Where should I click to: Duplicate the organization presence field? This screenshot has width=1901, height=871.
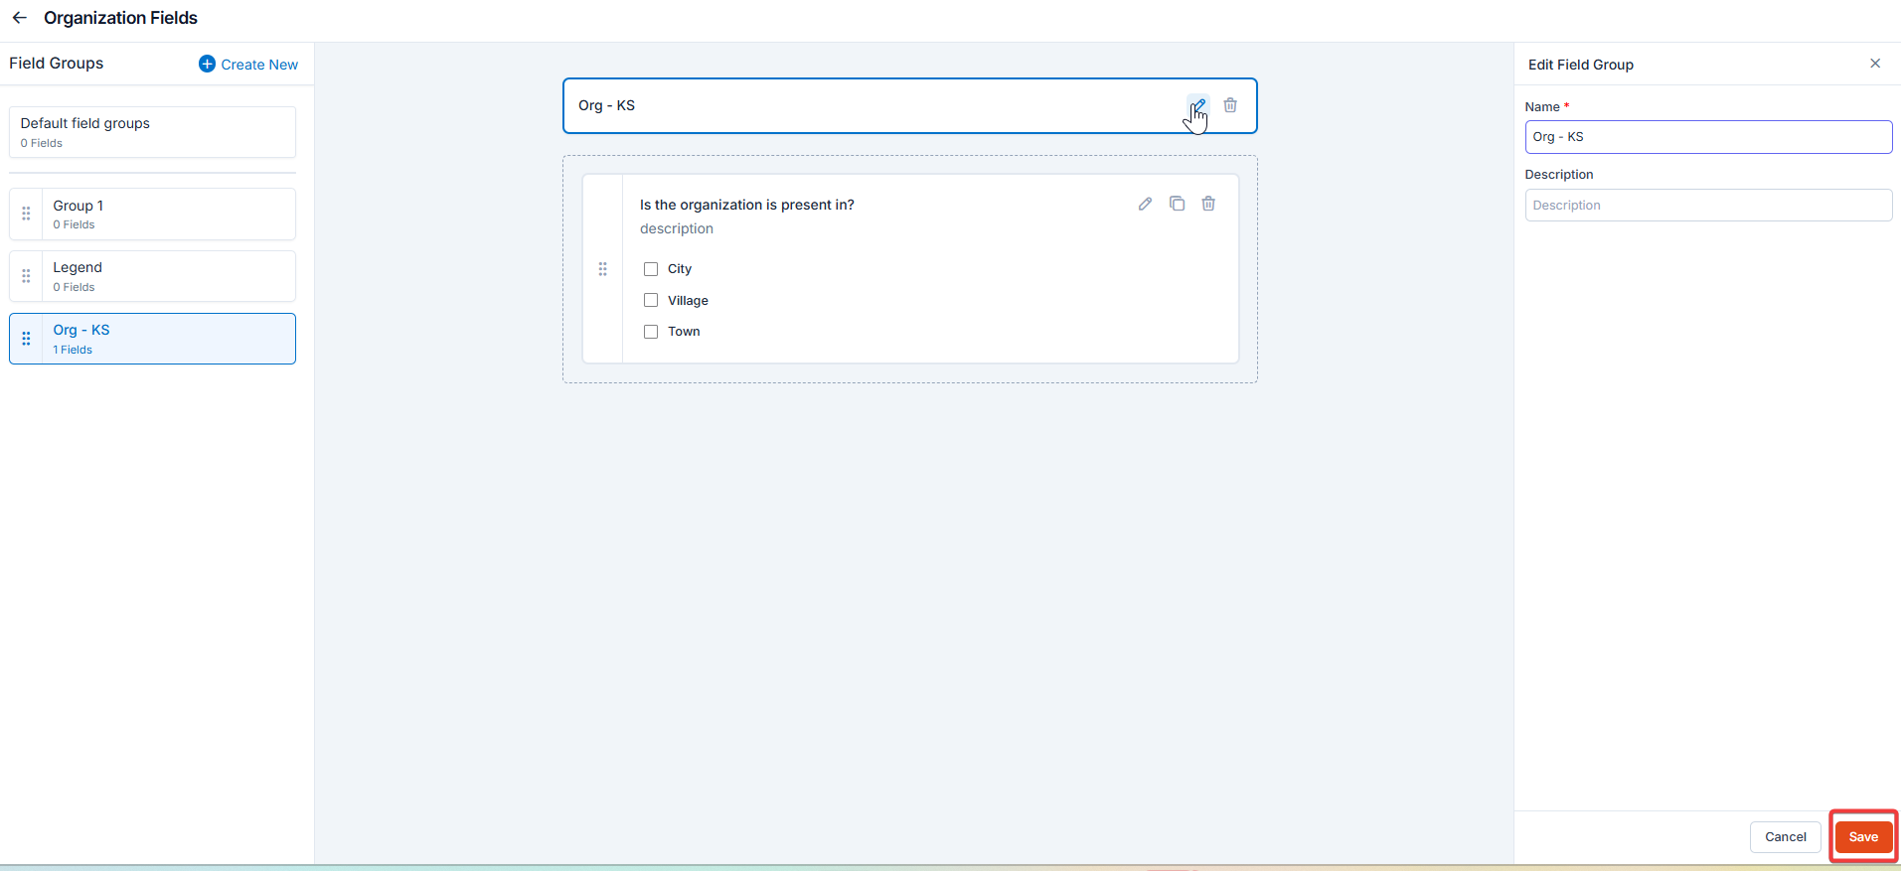click(1177, 204)
